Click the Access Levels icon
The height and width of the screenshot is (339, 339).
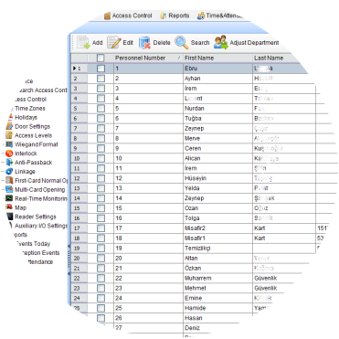click(x=9, y=135)
